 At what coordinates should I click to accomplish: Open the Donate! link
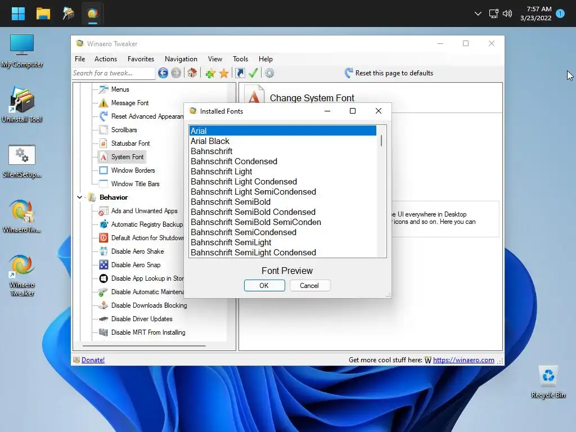93,360
